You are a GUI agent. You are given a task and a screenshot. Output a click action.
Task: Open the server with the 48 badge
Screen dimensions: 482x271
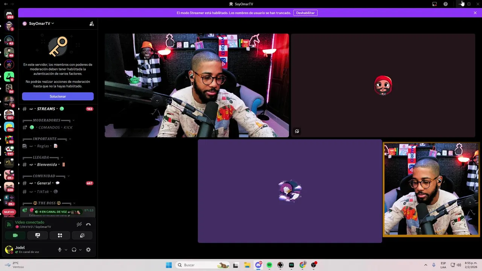pyautogui.click(x=9, y=52)
